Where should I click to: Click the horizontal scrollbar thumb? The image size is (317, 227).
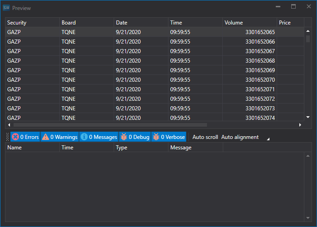[110, 125]
